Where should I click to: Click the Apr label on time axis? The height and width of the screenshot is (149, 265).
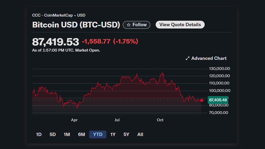tap(74, 120)
